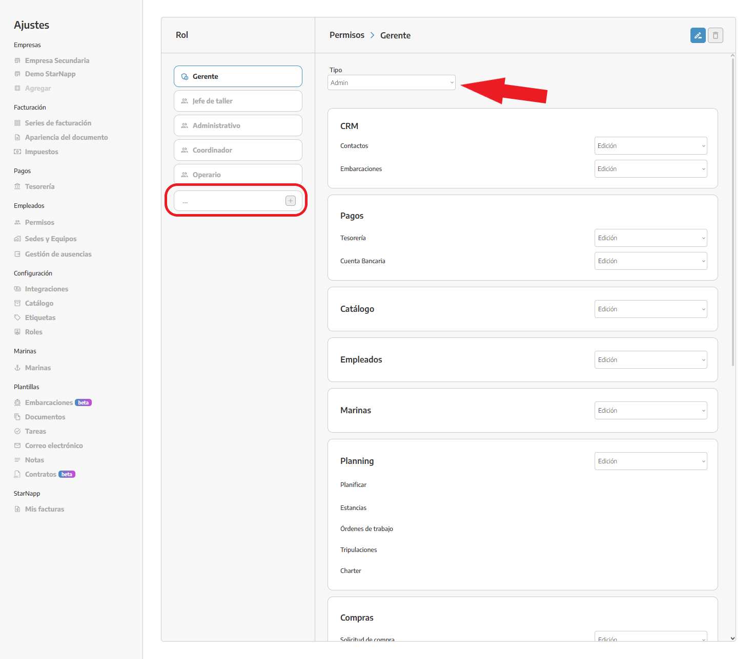Go to Gestión de ausencias
The width and height of the screenshot is (754, 659).
pos(58,254)
